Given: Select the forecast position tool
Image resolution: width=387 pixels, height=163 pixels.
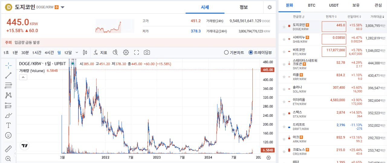Looking at the screenshot, I should 8,105.
